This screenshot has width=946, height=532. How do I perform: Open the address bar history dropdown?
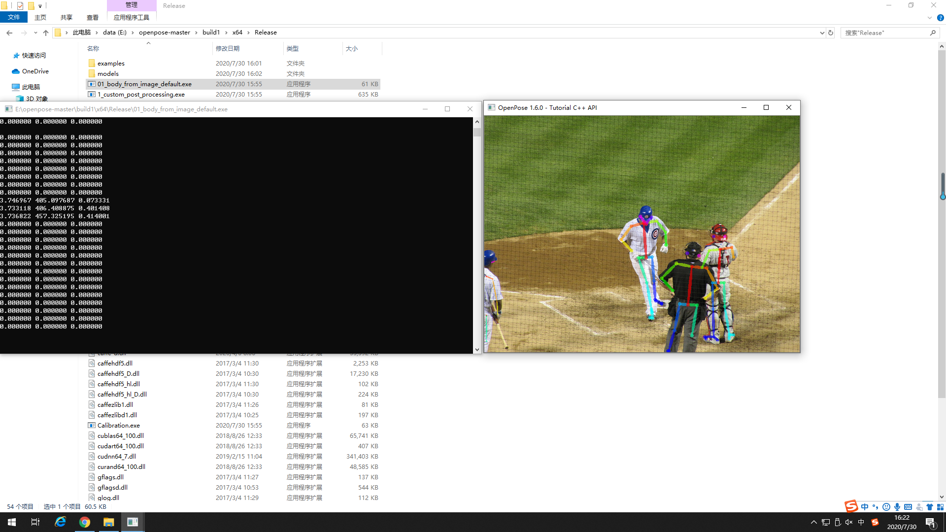(822, 33)
